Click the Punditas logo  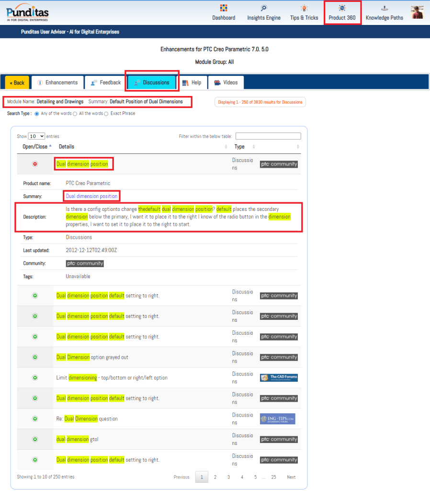27,12
